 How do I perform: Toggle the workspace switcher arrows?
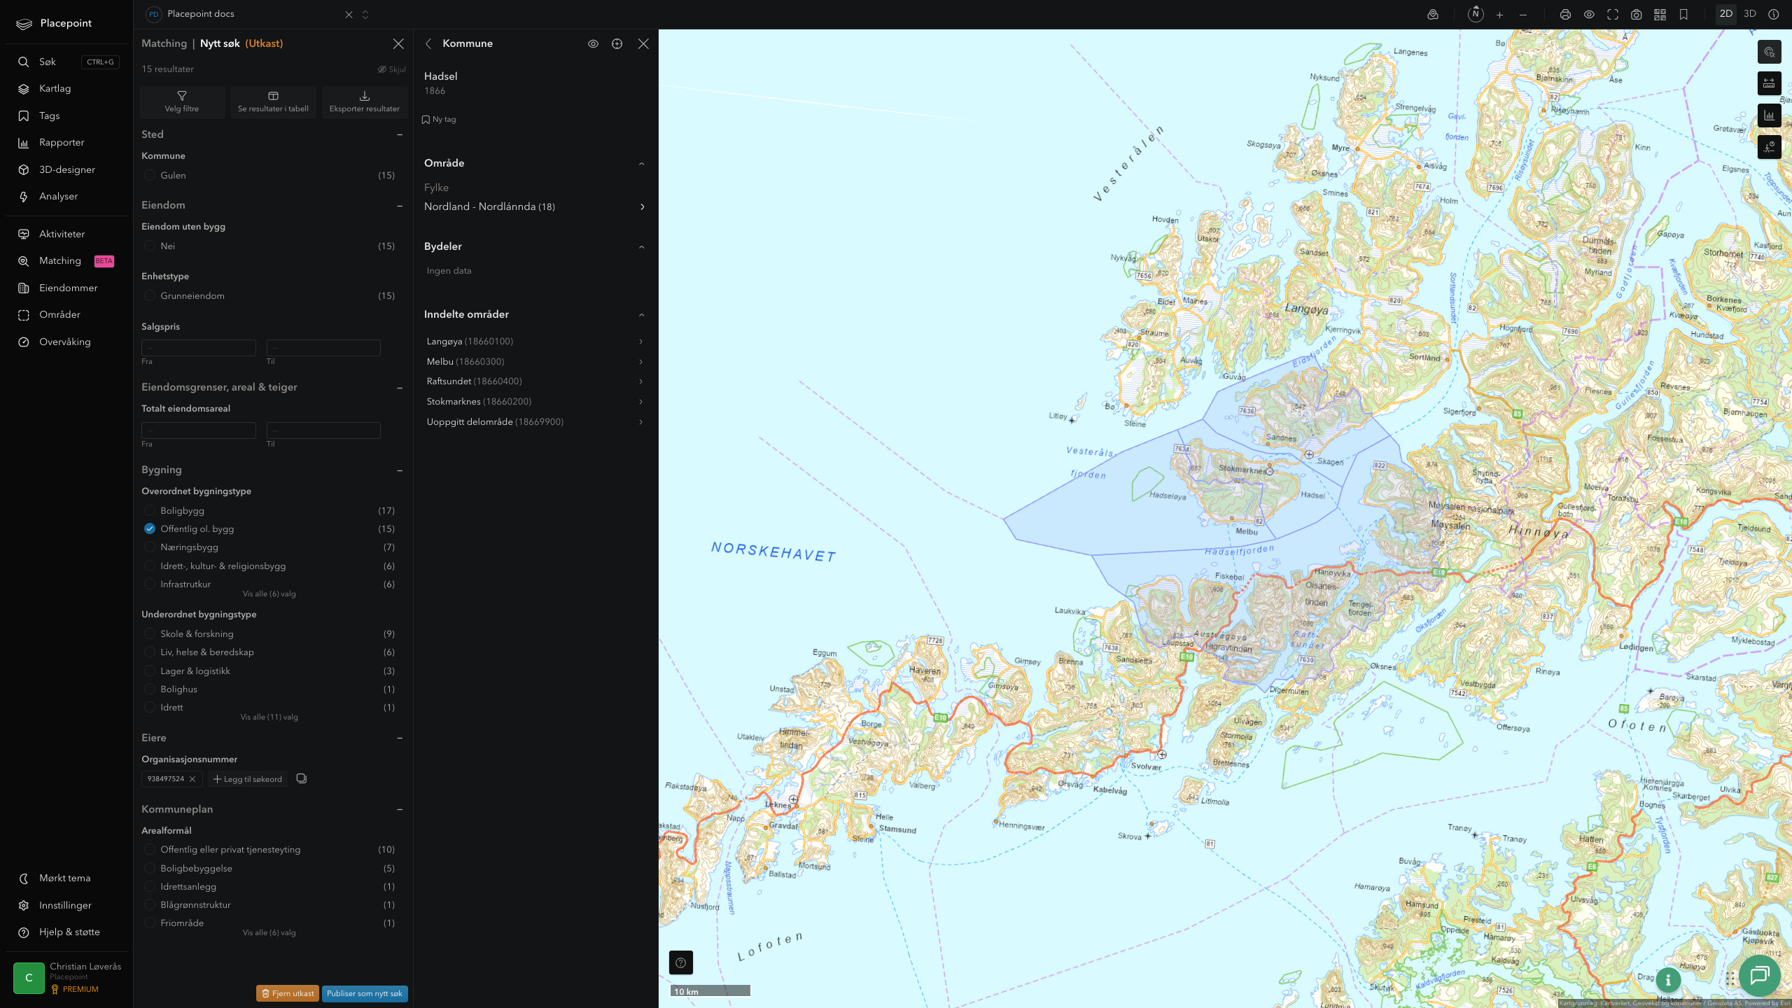click(x=365, y=15)
